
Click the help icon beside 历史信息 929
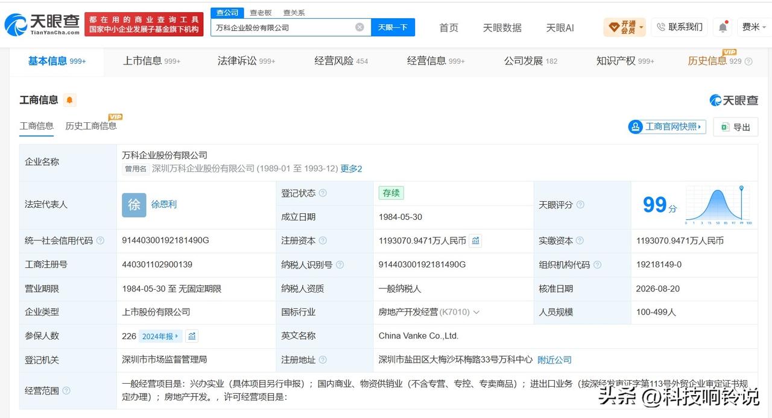[748, 61]
